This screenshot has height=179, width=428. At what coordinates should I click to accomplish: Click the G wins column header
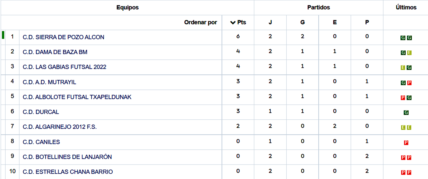pos(302,23)
